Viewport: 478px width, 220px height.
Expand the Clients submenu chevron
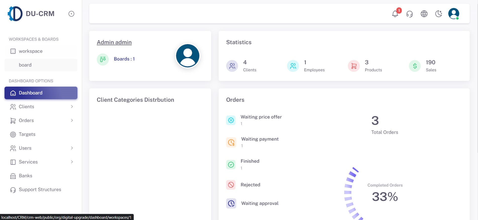(72, 107)
